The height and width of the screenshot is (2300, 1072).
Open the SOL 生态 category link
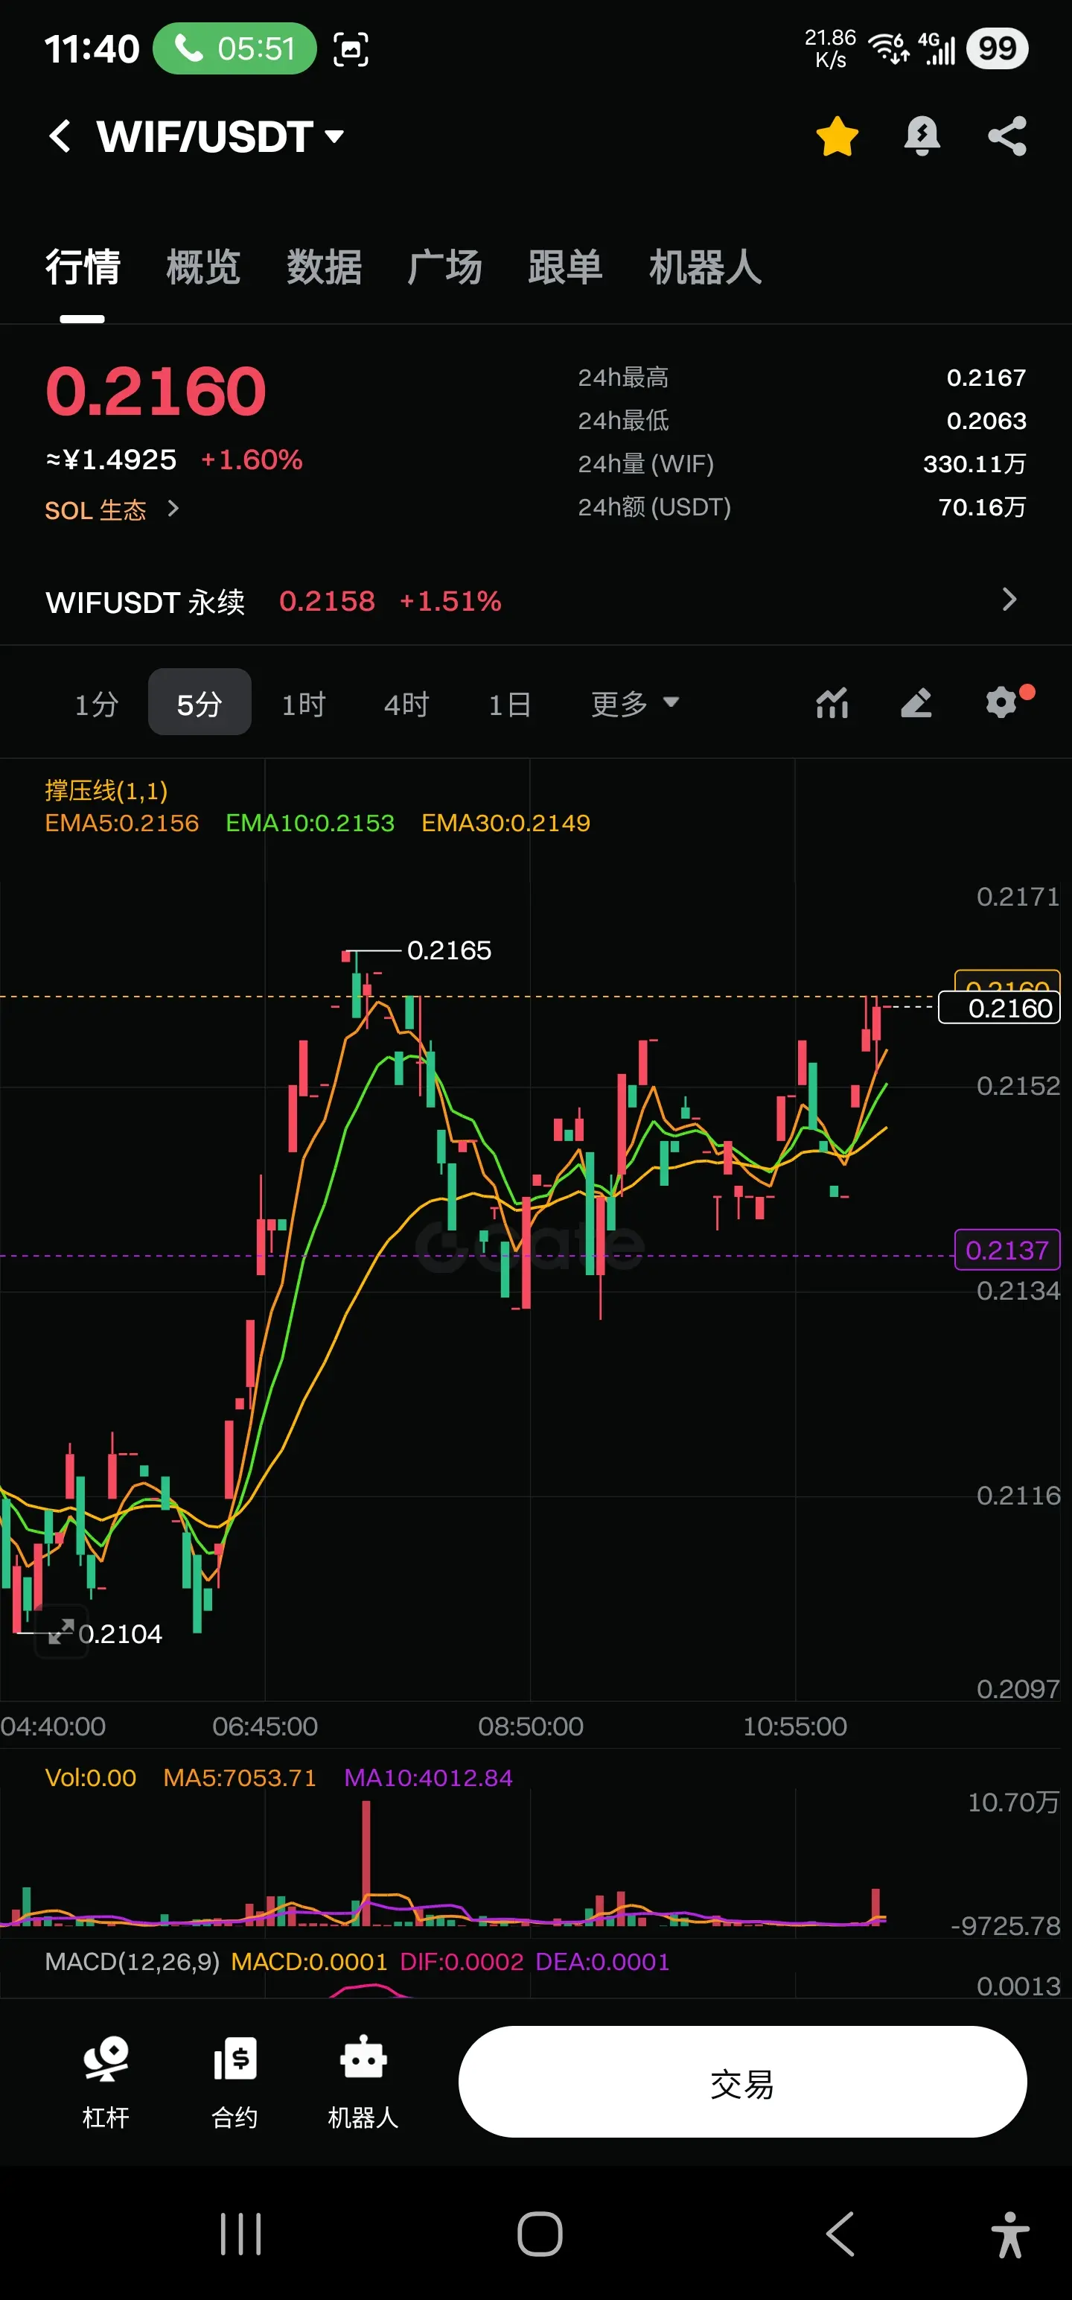point(112,509)
